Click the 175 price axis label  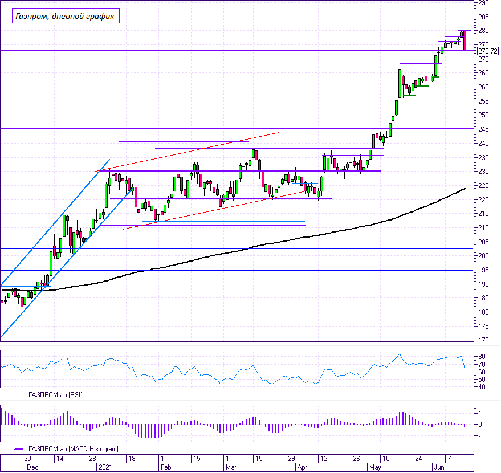click(x=483, y=326)
